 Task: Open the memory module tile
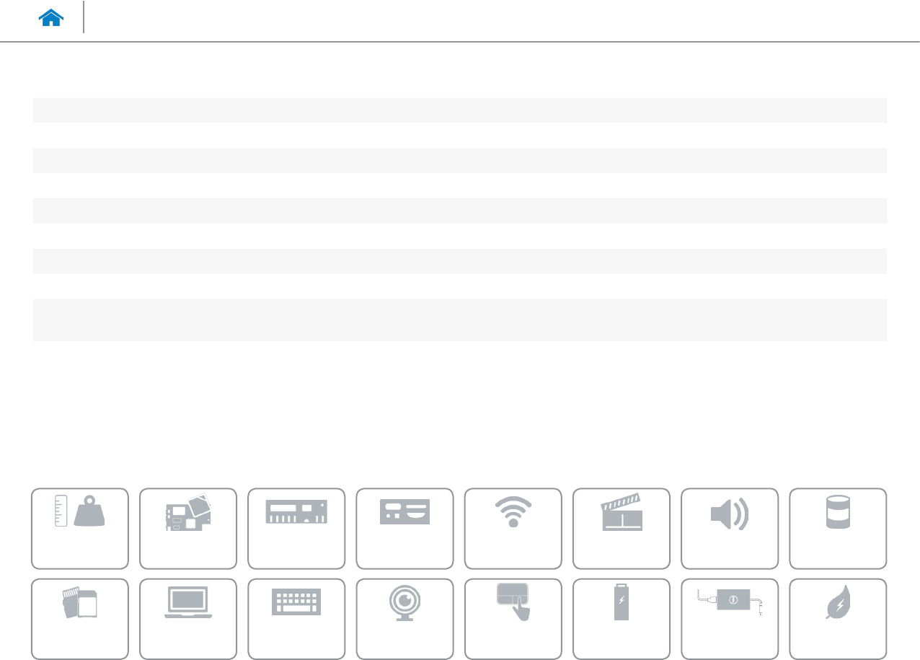[x=296, y=529]
